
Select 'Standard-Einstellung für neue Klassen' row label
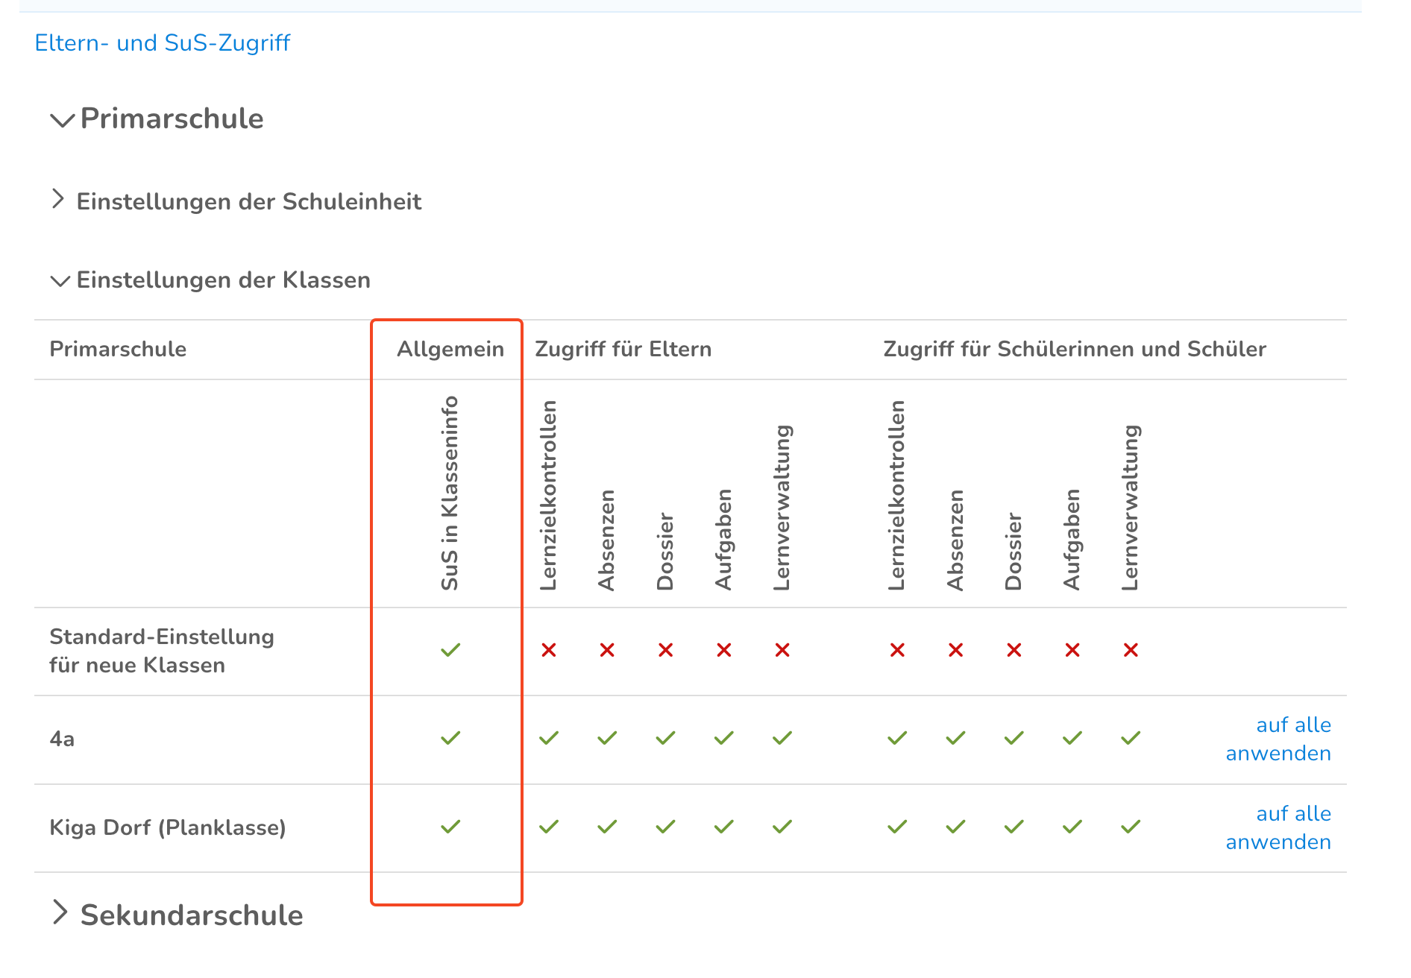point(162,651)
